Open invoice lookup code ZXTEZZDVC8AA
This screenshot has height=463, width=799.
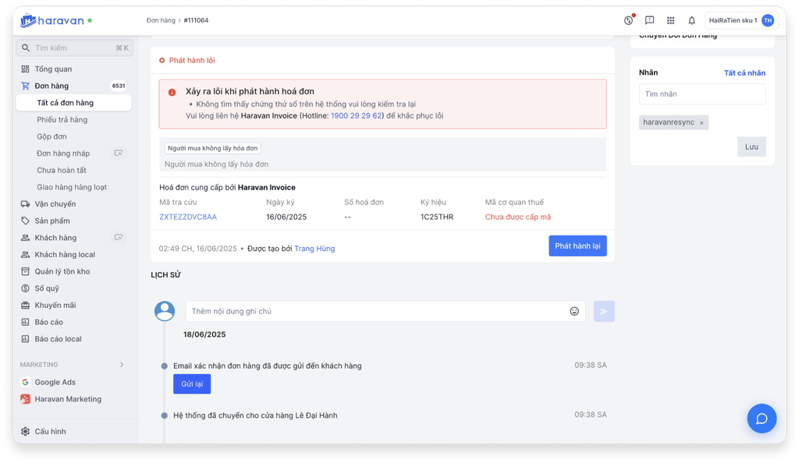188,217
